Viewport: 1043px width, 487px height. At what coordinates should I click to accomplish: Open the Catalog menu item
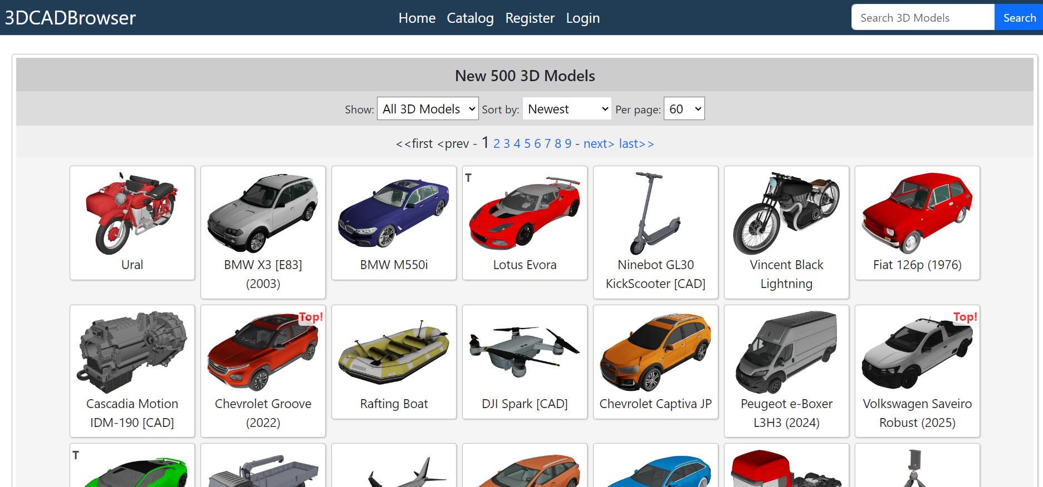tap(470, 18)
